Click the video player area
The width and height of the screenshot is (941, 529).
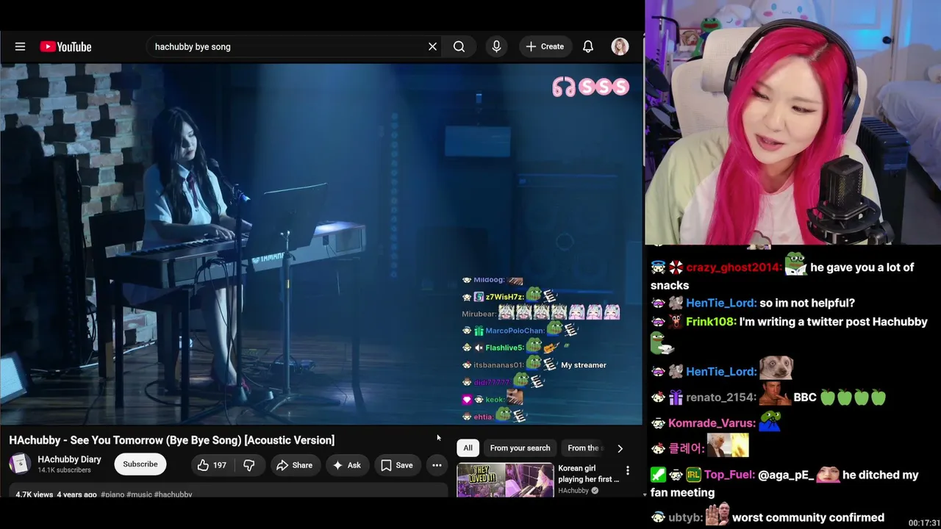click(x=321, y=244)
